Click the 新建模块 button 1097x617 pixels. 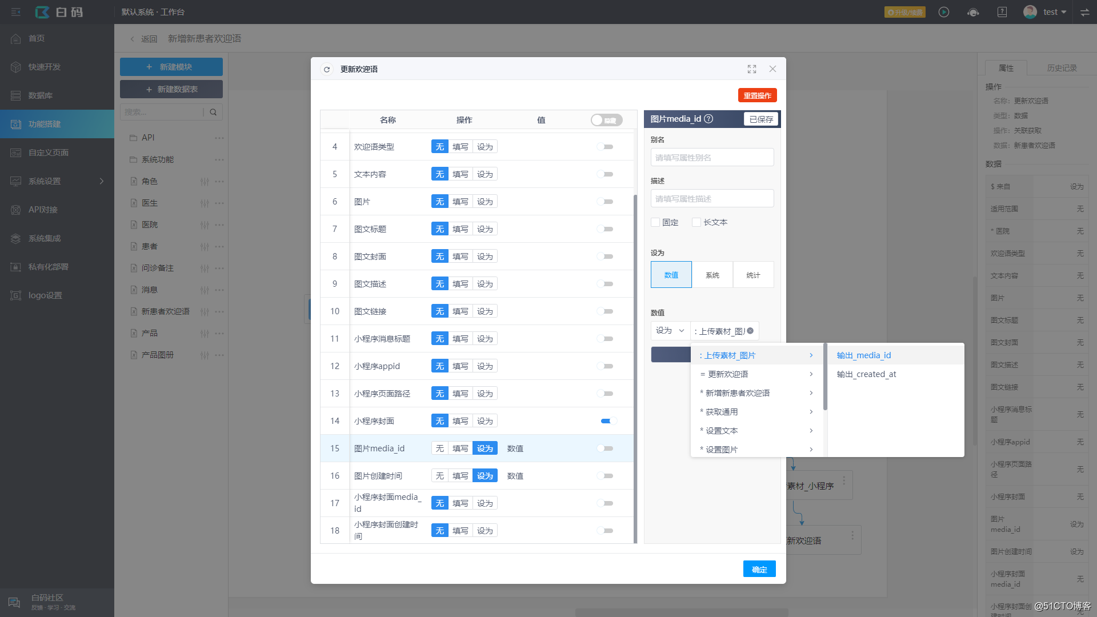click(x=171, y=67)
